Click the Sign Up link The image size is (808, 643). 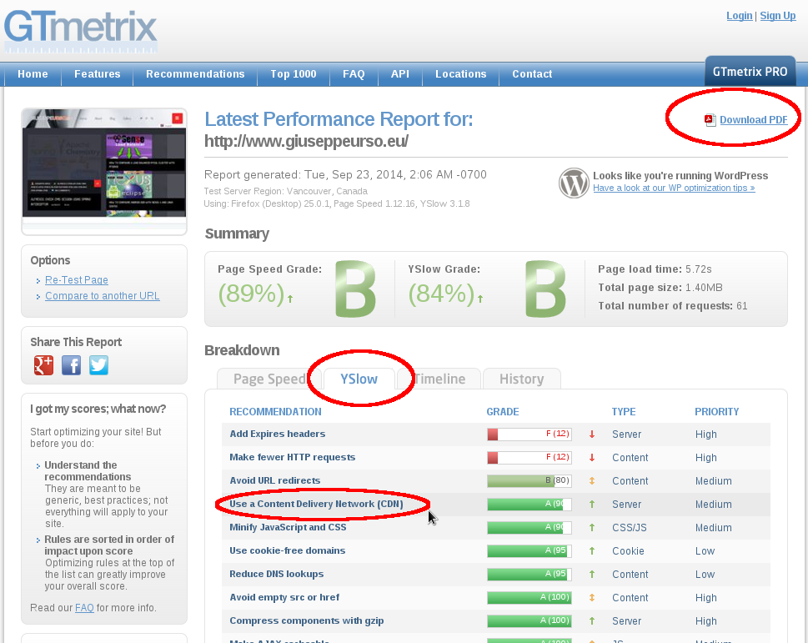click(x=778, y=16)
